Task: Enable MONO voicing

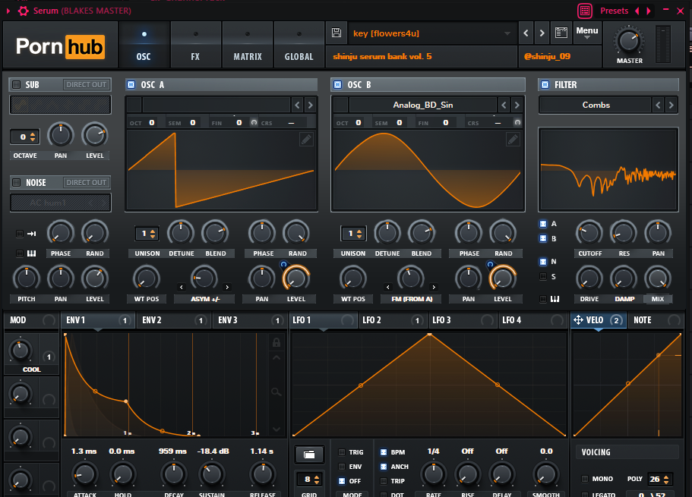Action: [x=585, y=479]
